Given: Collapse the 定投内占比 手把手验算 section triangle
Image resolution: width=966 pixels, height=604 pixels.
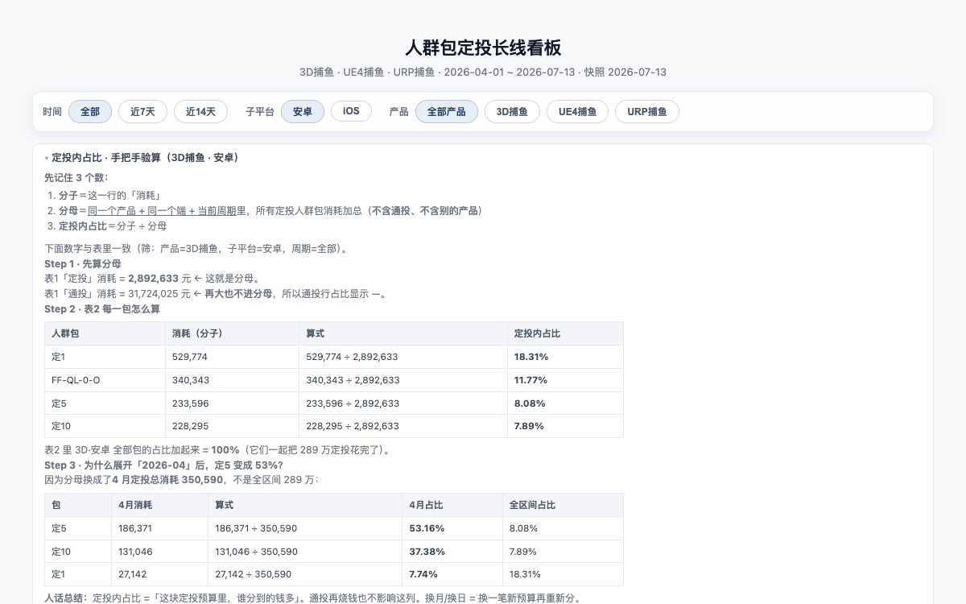Looking at the screenshot, I should click(x=46, y=159).
